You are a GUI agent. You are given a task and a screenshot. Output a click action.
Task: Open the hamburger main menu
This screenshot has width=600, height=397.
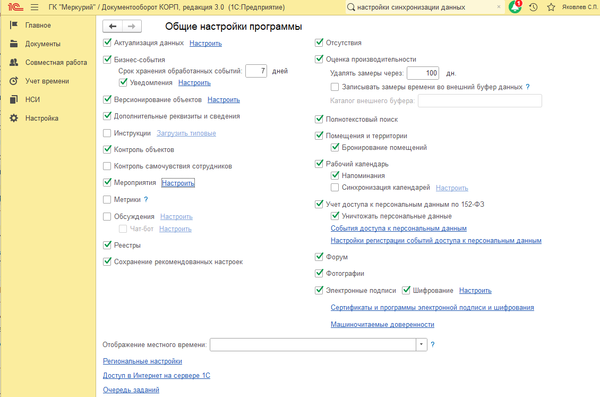coord(35,7)
